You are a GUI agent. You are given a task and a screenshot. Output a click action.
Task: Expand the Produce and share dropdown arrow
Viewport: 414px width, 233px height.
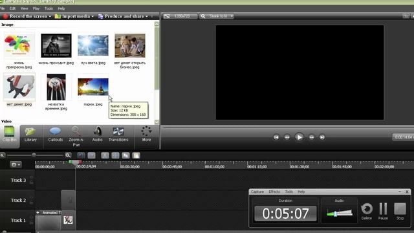(x=147, y=16)
